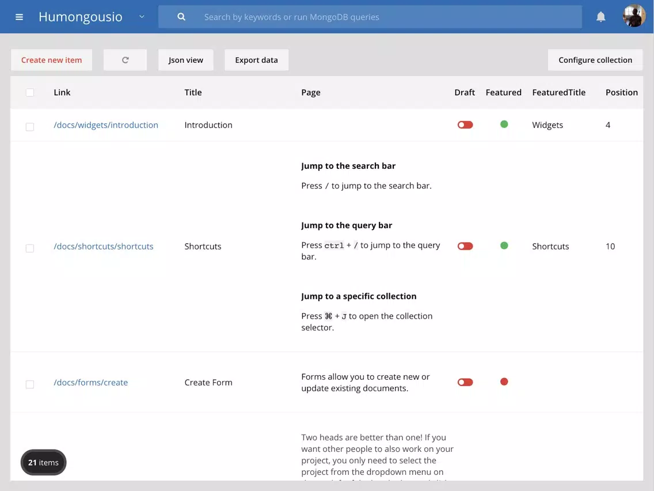Open the /docs/shortcuts/shortcuts link
Viewport: 654px width, 491px height.
(x=104, y=246)
